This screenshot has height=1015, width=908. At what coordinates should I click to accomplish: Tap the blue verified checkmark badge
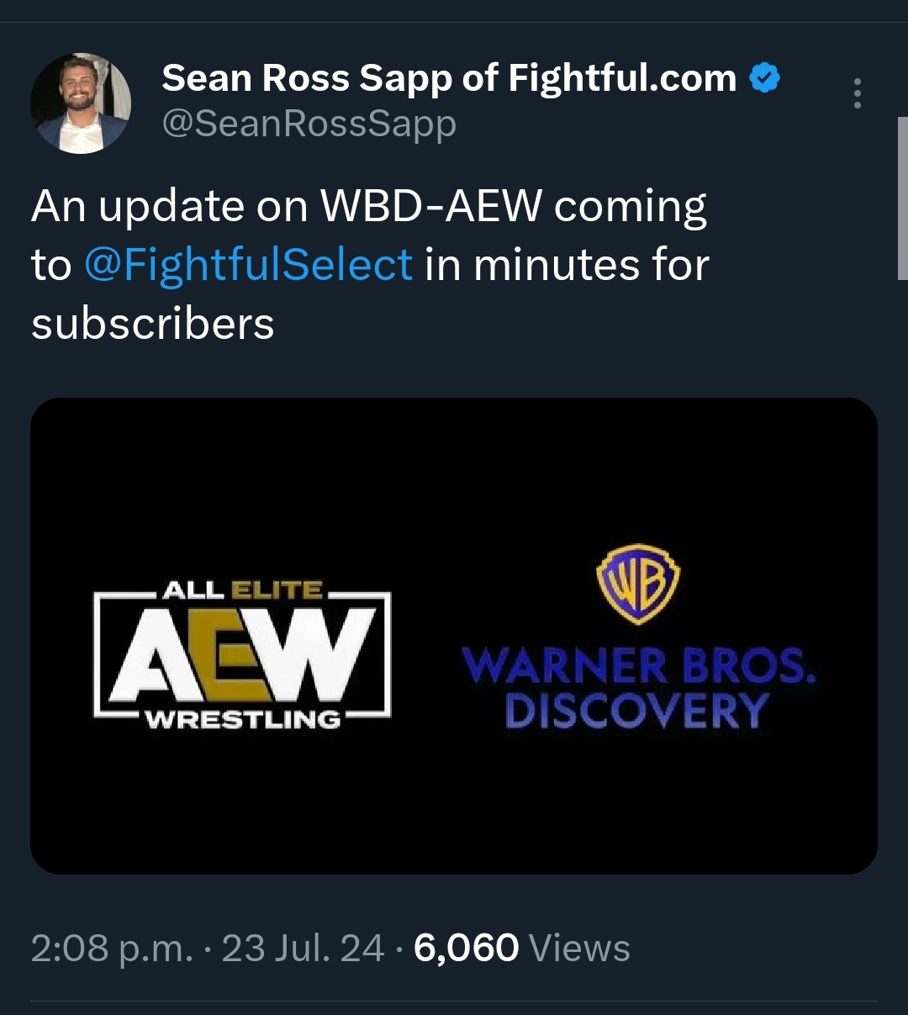(x=764, y=78)
